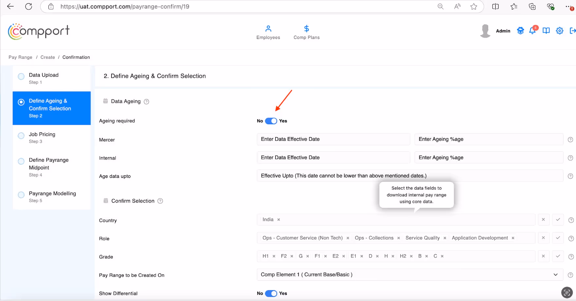Select Job Pricing step 3

52,138
